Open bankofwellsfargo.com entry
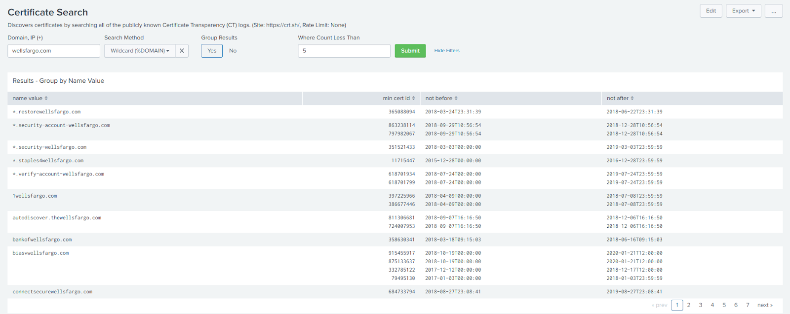Image resolution: width=790 pixels, height=314 pixels. (x=42, y=240)
